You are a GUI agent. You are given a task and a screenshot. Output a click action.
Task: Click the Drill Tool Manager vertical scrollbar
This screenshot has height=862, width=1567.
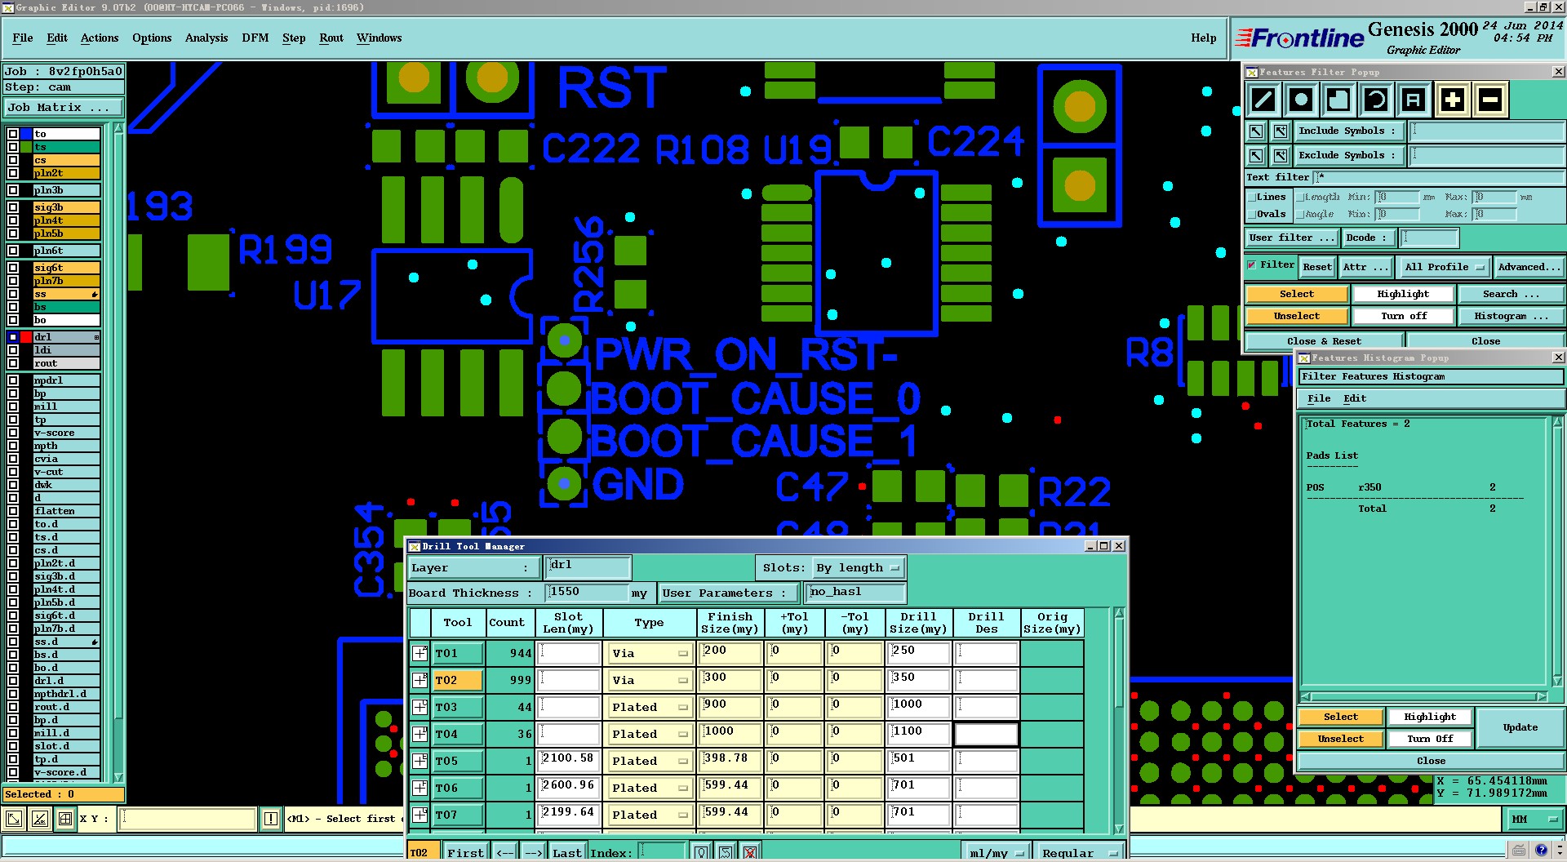1119,721
